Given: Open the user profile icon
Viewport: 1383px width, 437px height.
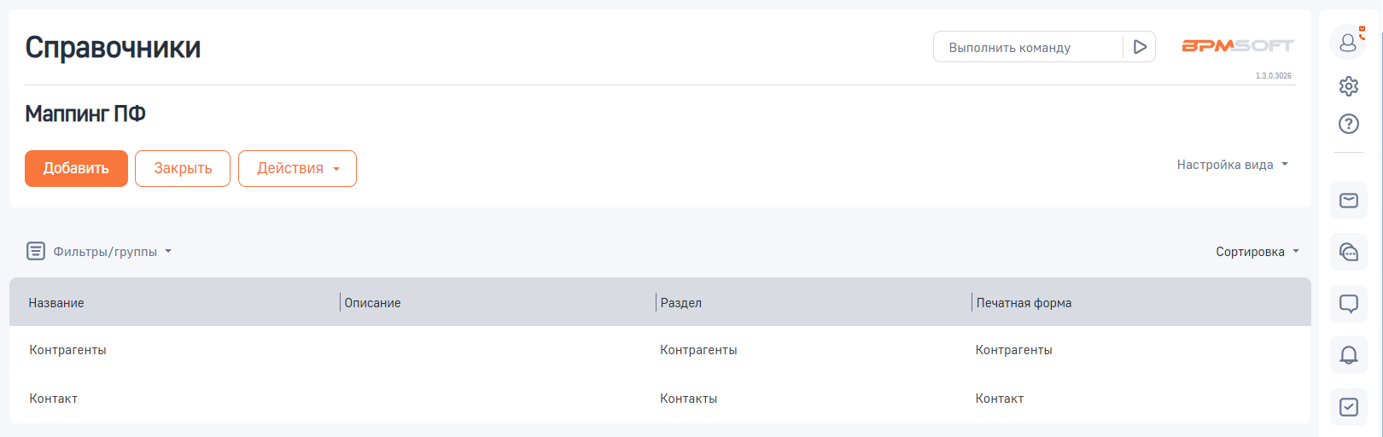Looking at the screenshot, I should 1348,43.
